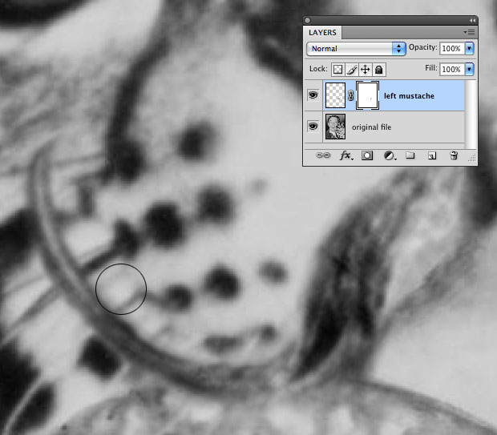Viewport: 497px width, 435px height.
Task: Open the Normal blend mode dropdown
Action: pyautogui.click(x=356, y=49)
